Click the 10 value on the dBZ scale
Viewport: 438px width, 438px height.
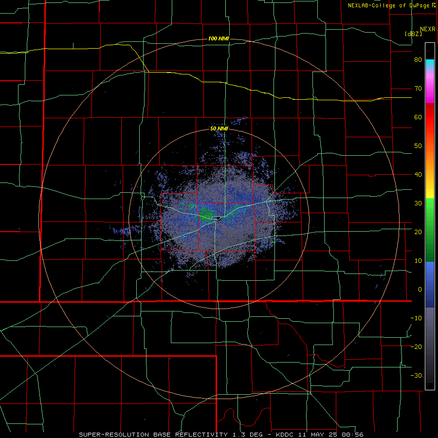pyautogui.click(x=418, y=261)
